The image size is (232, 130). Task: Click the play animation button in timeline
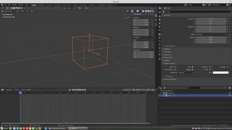pyautogui.click(x=80, y=90)
